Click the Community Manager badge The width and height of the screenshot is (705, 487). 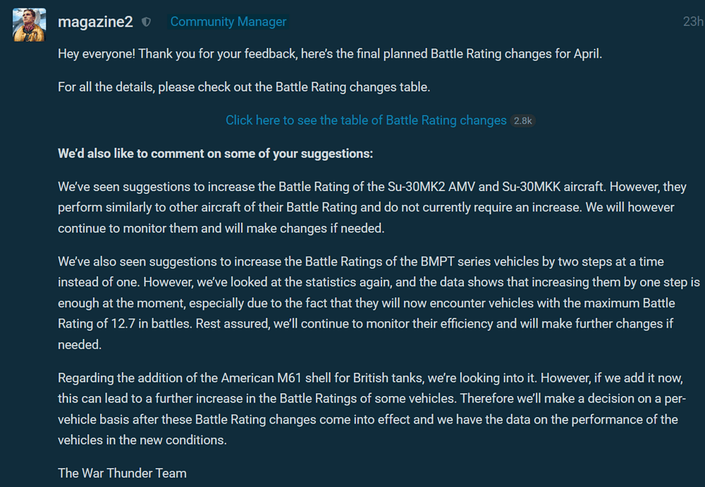228,22
